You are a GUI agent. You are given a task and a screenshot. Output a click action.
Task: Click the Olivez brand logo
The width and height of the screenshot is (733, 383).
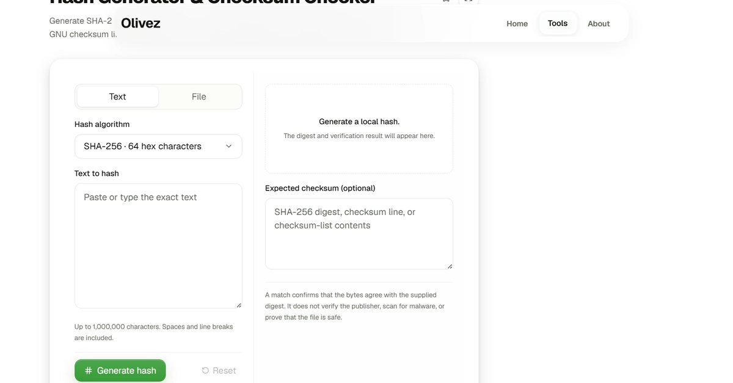tap(140, 23)
